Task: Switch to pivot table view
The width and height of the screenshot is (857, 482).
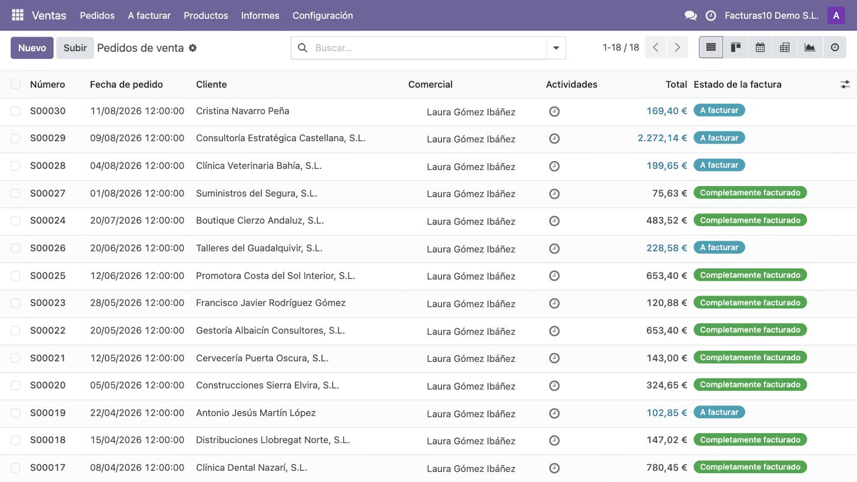Action: click(785, 48)
